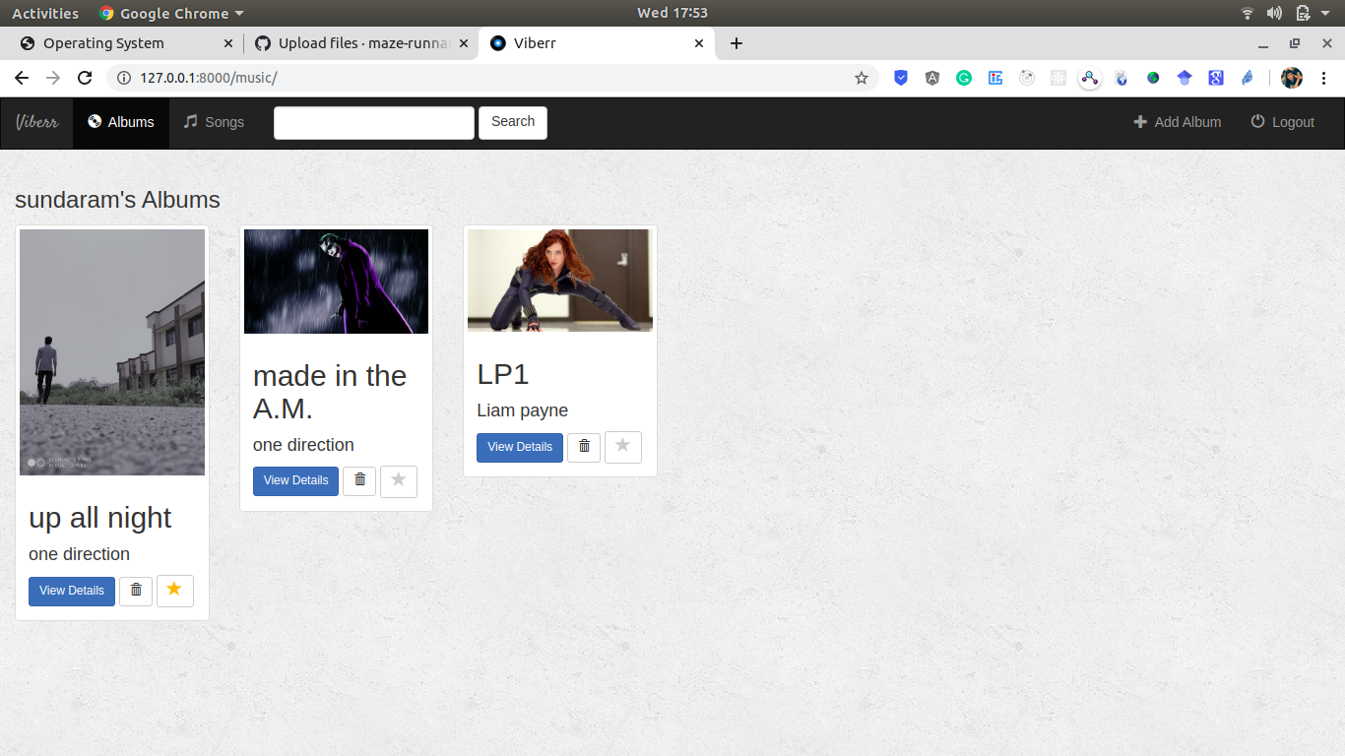View Details of up all night album
Image resolution: width=1345 pixels, height=756 pixels.
72,592
